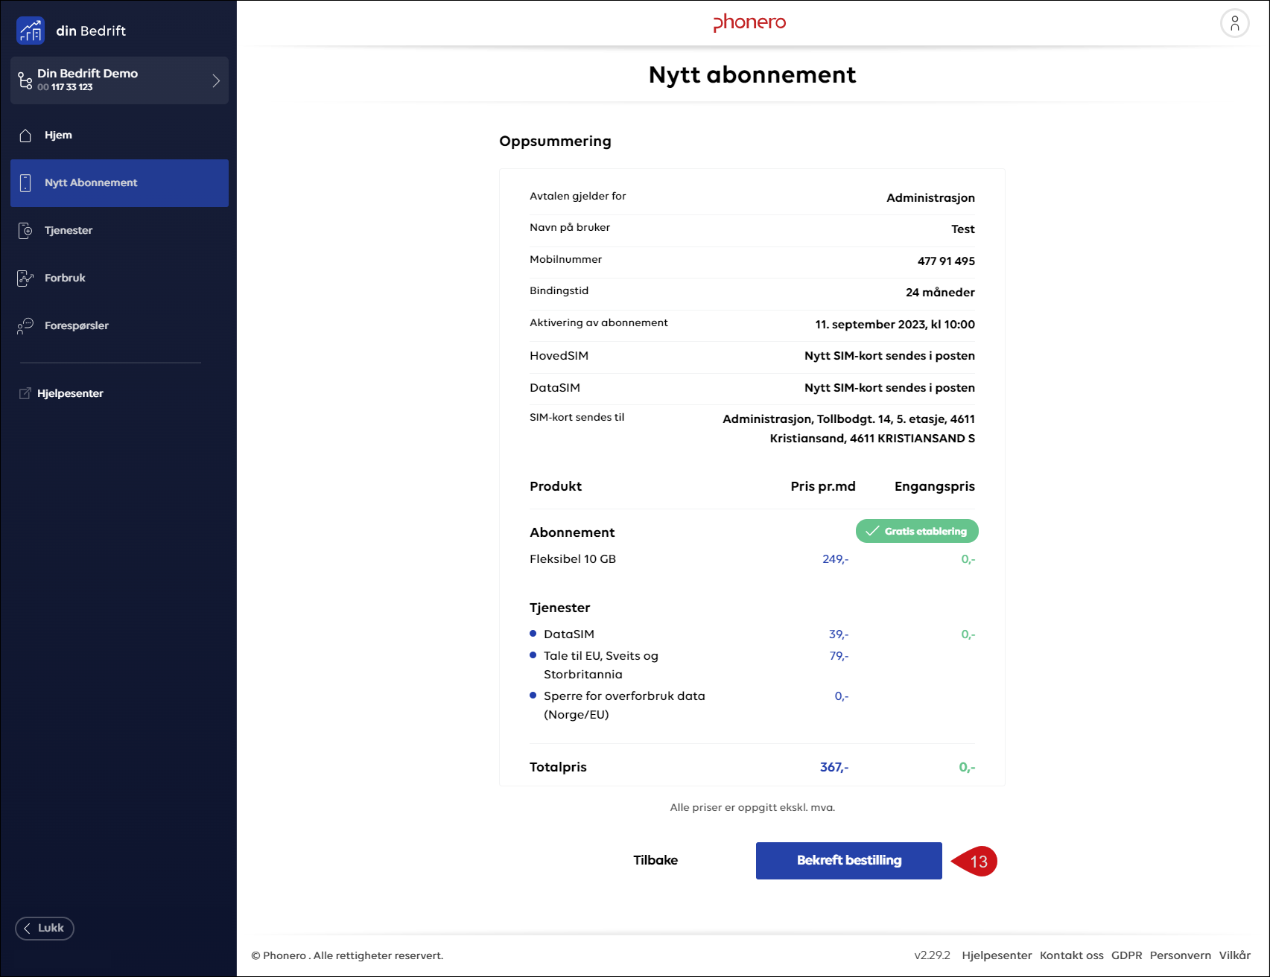Click the organization number 00 117 33 123
This screenshot has width=1270, height=977.
tap(66, 87)
